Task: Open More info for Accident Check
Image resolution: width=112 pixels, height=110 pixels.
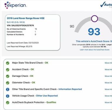Action: click(108, 70)
